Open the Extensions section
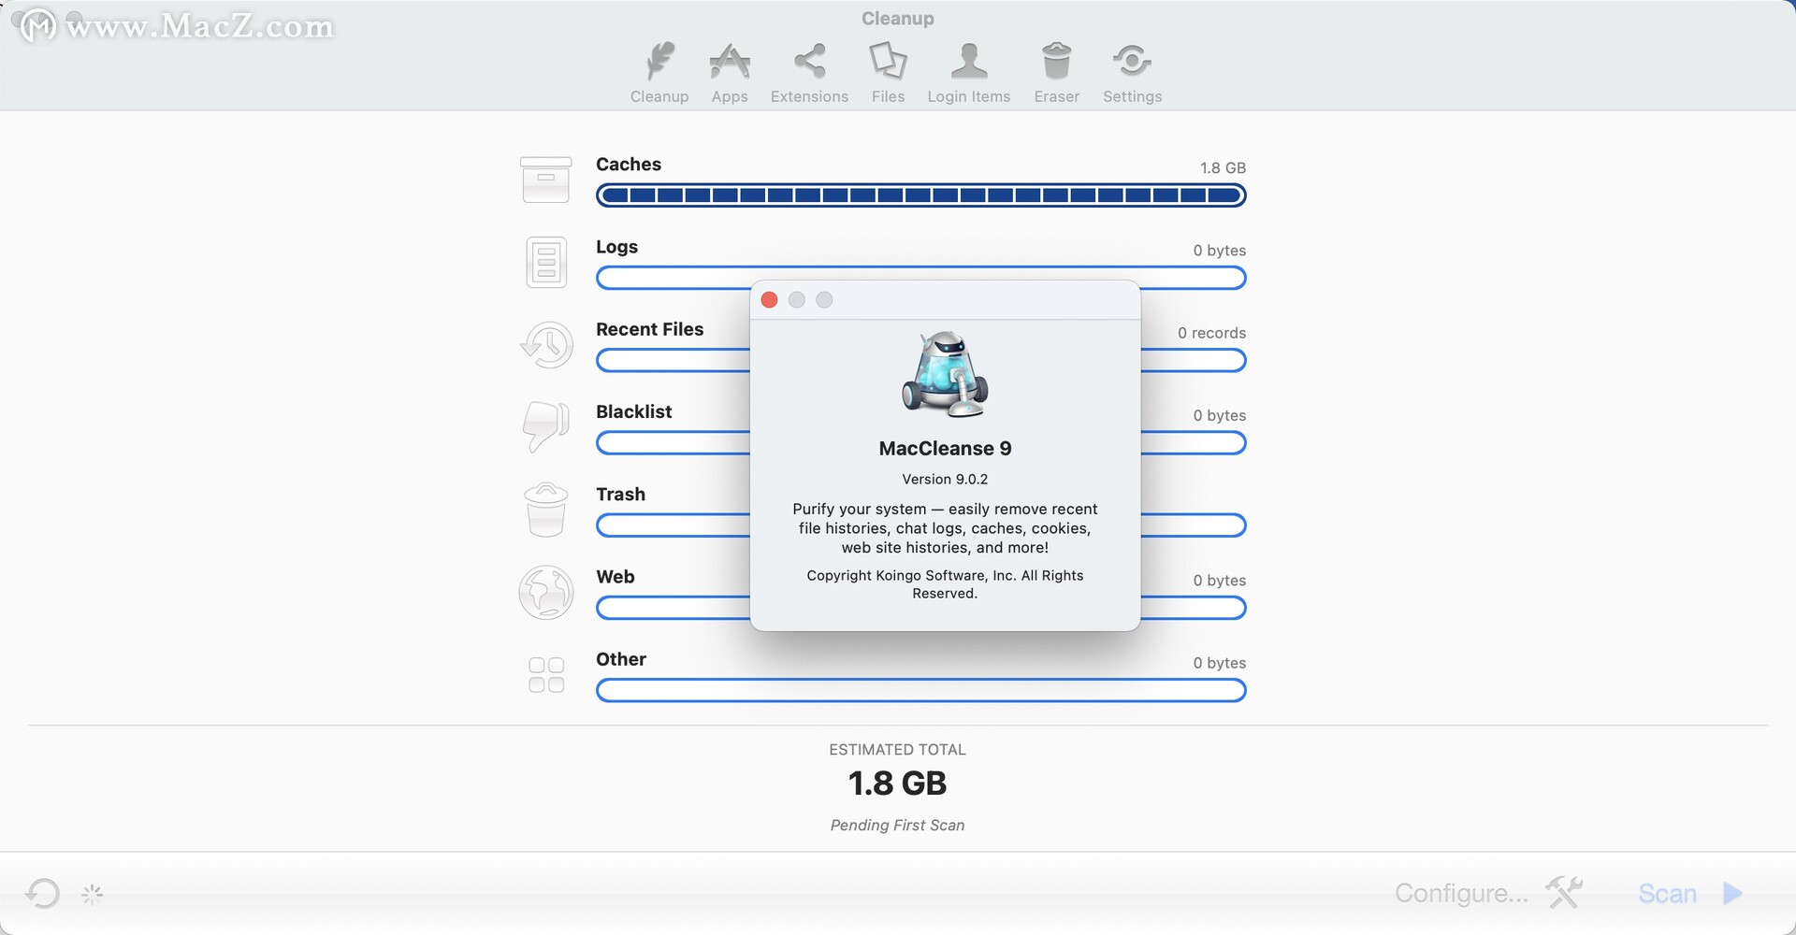This screenshot has width=1796, height=935. (x=809, y=73)
